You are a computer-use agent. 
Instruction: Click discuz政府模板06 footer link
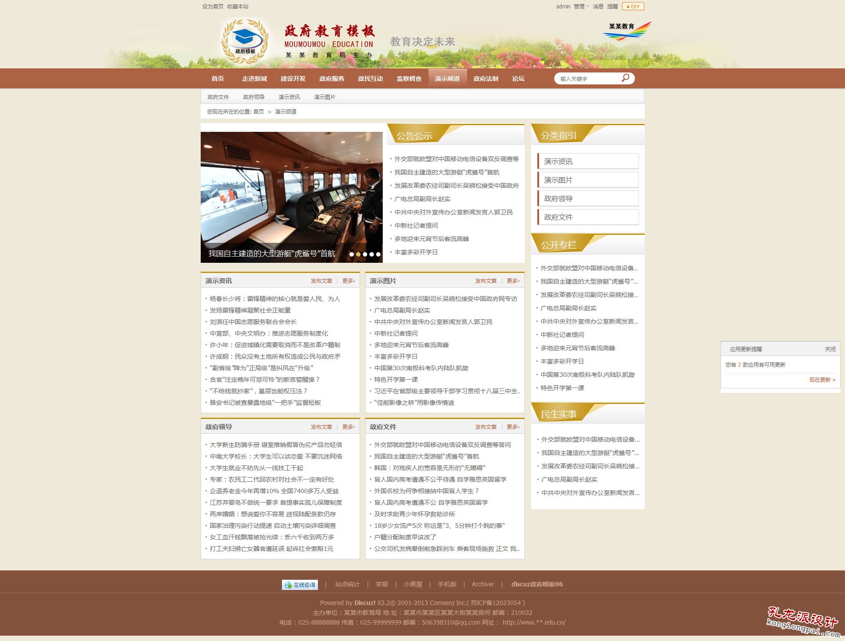(537, 584)
